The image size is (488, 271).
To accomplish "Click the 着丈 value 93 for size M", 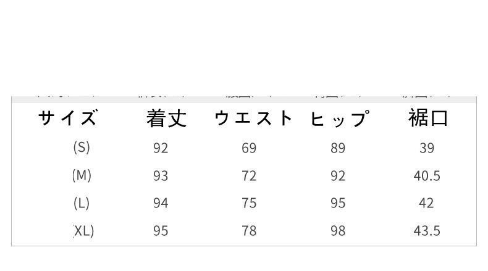I will tap(161, 176).
